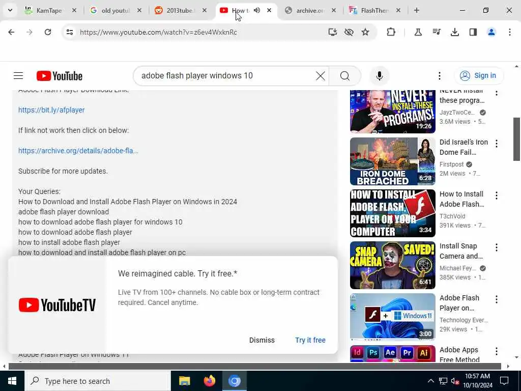Clear the search query with X
The height and width of the screenshot is (391, 521).
(x=321, y=76)
